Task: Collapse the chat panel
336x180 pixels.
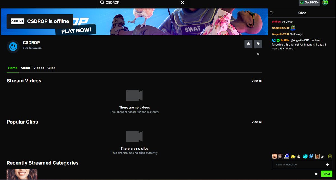Action: click(272, 13)
